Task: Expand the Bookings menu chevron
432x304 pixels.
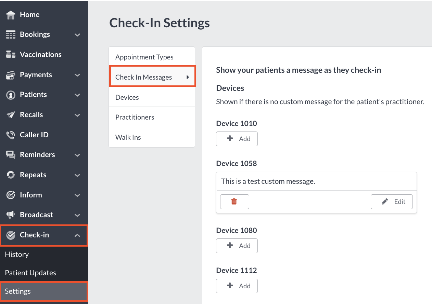Action: (77, 34)
